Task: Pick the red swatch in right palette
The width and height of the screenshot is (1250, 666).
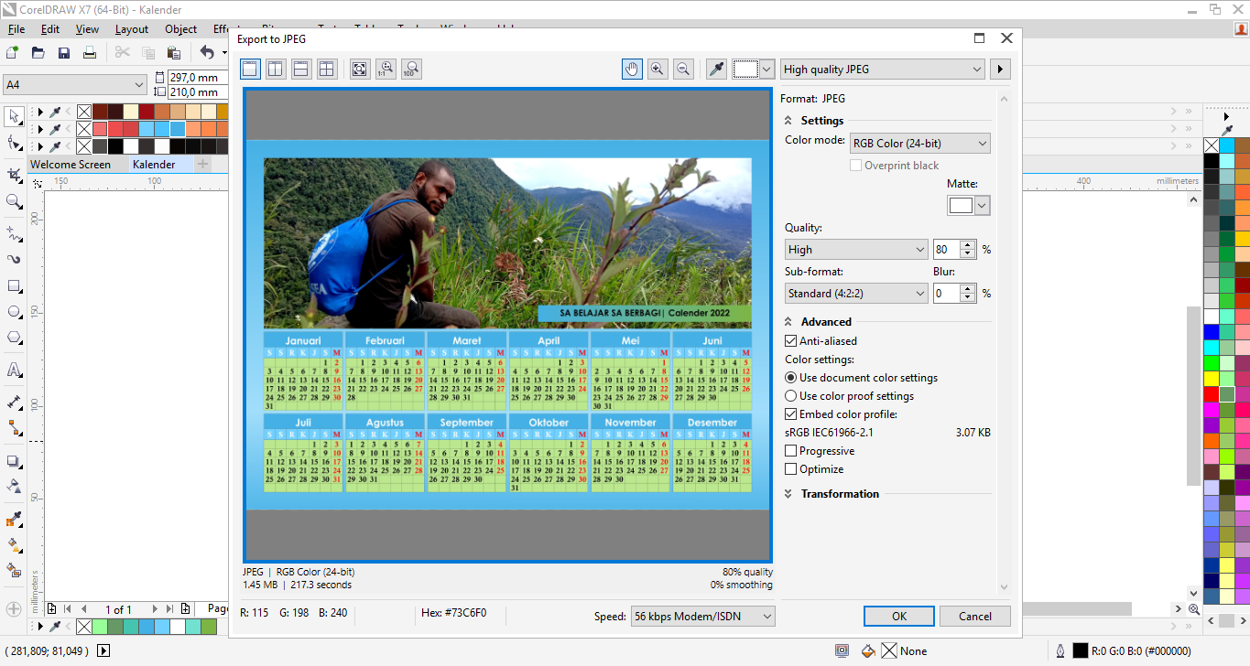Action: point(1211,394)
